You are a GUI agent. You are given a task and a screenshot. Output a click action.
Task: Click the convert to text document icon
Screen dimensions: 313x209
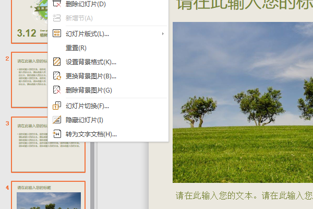(57, 134)
